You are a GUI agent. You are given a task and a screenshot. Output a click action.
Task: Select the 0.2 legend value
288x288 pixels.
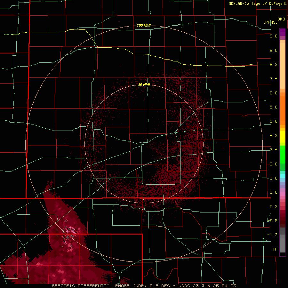tap(274, 207)
